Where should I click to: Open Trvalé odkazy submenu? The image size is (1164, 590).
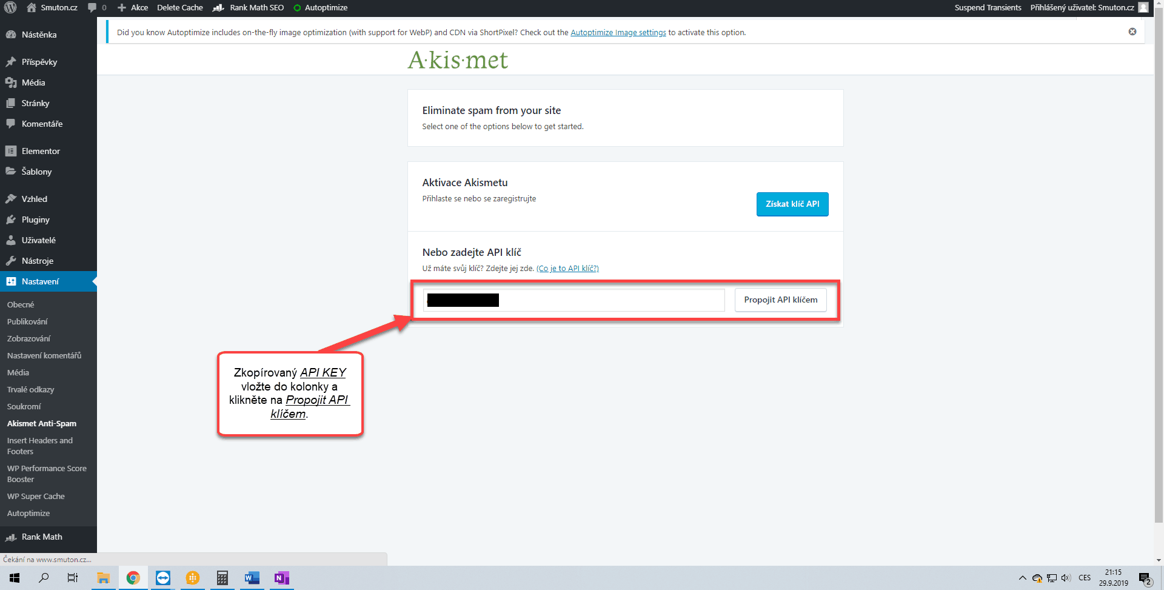tap(30, 389)
